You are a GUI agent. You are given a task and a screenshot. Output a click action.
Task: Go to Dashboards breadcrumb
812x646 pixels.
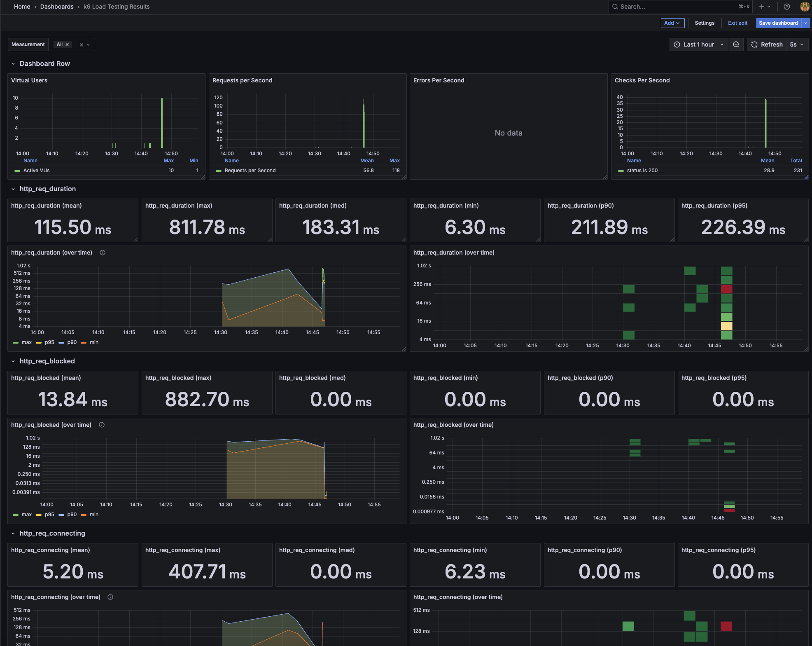[x=57, y=7]
